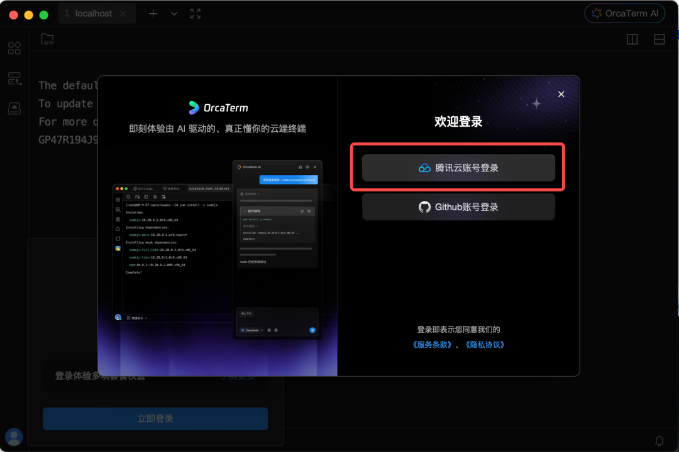679x452 pixels.
Task: Split the terminal horizontally
Action: 659,39
